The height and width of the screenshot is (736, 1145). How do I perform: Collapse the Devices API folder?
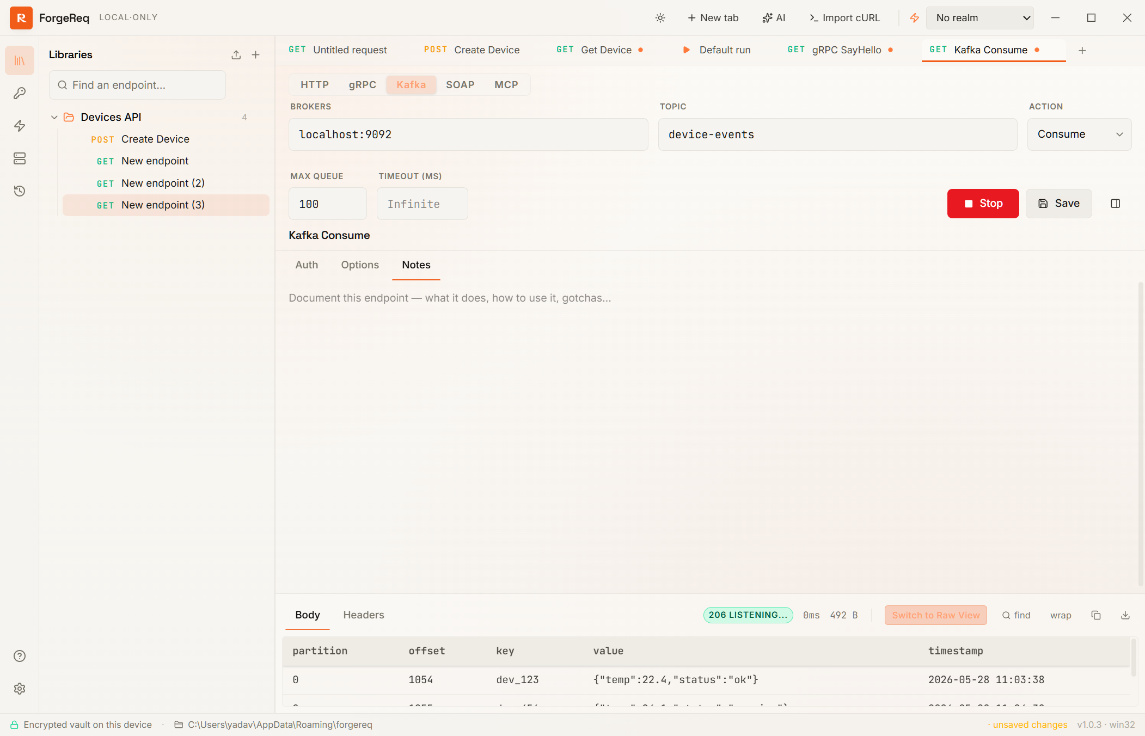click(x=54, y=118)
